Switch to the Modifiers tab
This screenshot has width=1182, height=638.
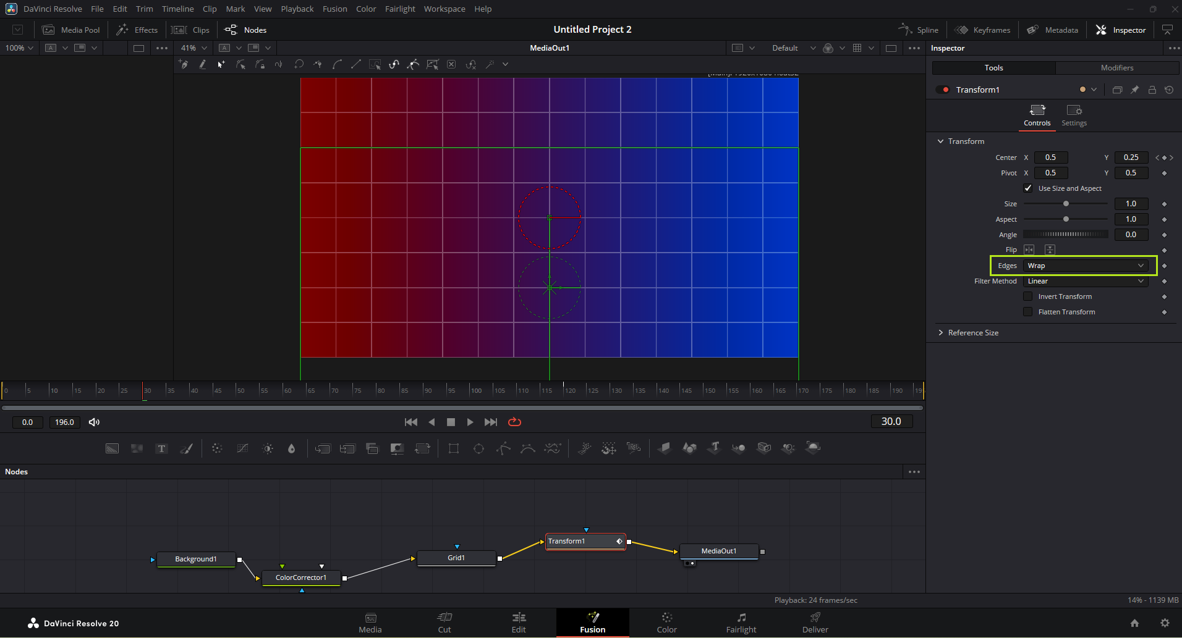click(x=1116, y=68)
